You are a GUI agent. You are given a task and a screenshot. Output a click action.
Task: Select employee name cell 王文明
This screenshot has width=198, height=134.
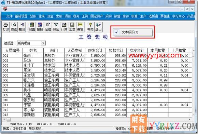pos(33,75)
